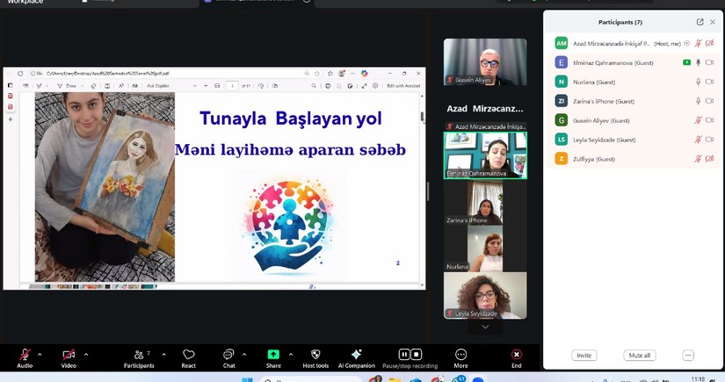Click search icon in PDF toolbar
725x382 pixels.
314,86
